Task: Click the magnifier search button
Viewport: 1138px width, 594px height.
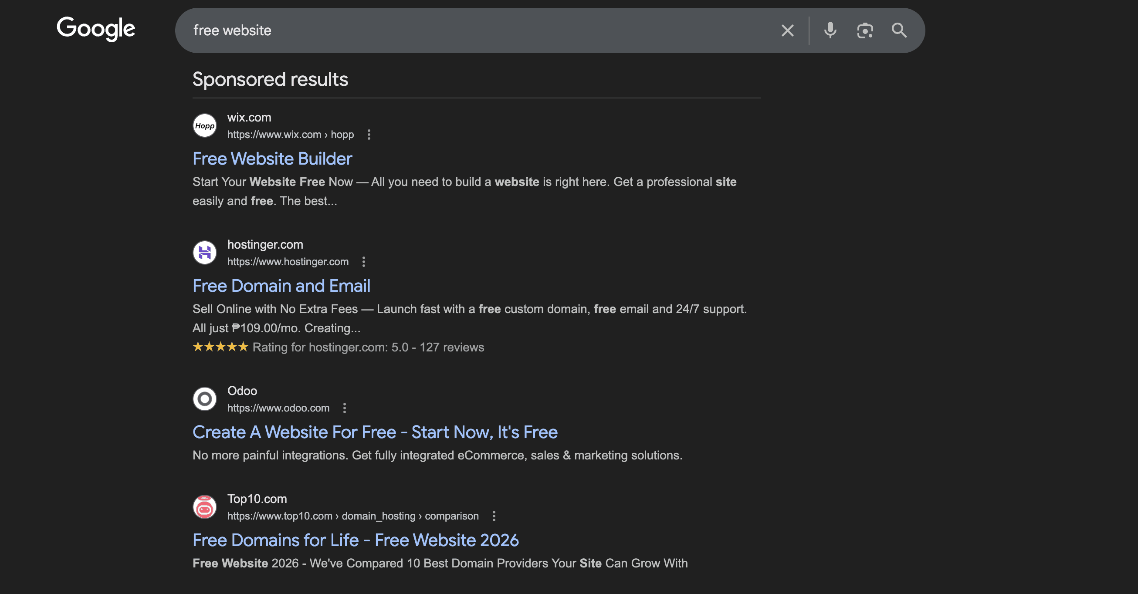Action: point(899,30)
